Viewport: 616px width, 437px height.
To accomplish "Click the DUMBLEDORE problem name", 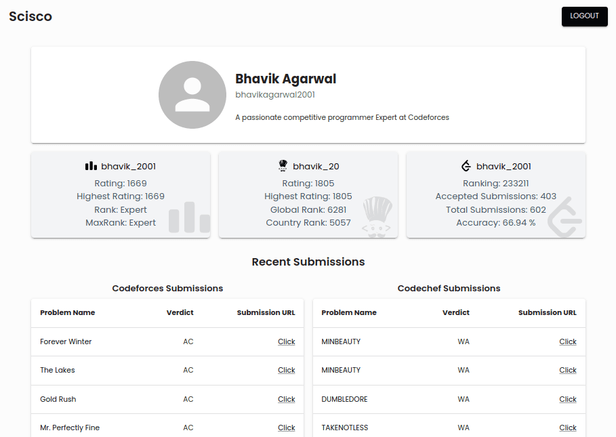I will click(x=344, y=399).
